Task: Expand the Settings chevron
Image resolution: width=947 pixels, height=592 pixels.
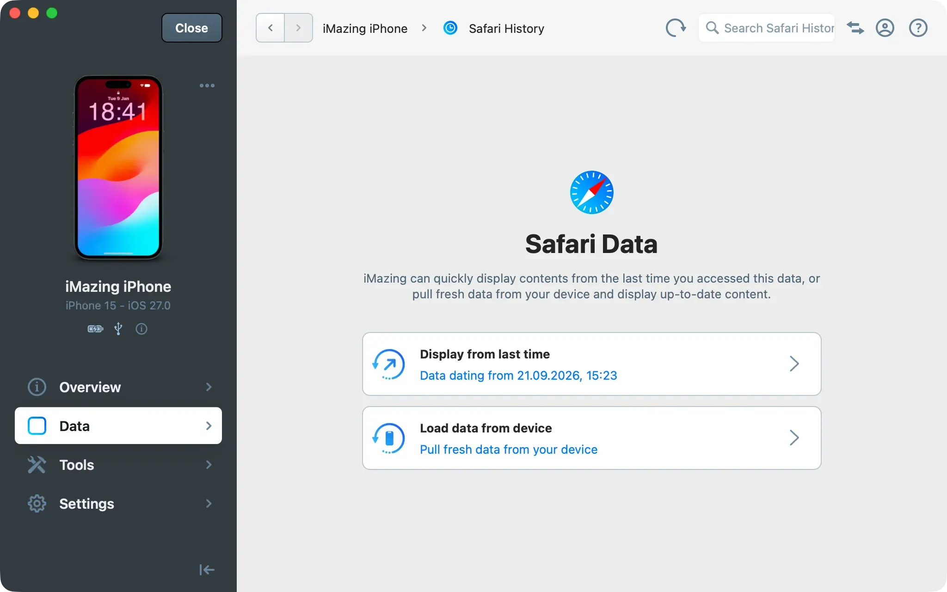Action: [209, 504]
